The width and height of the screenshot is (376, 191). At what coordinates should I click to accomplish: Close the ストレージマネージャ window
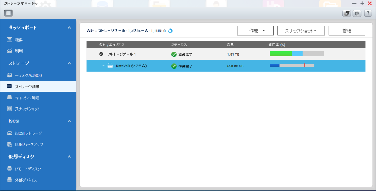370,3
